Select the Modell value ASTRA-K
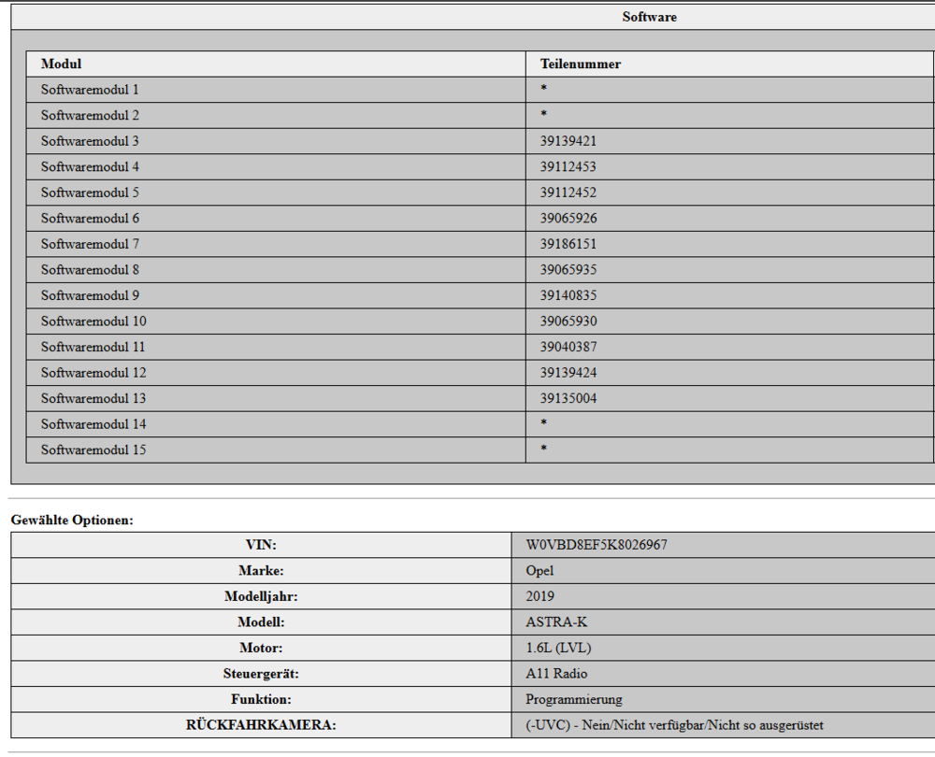 (556, 622)
